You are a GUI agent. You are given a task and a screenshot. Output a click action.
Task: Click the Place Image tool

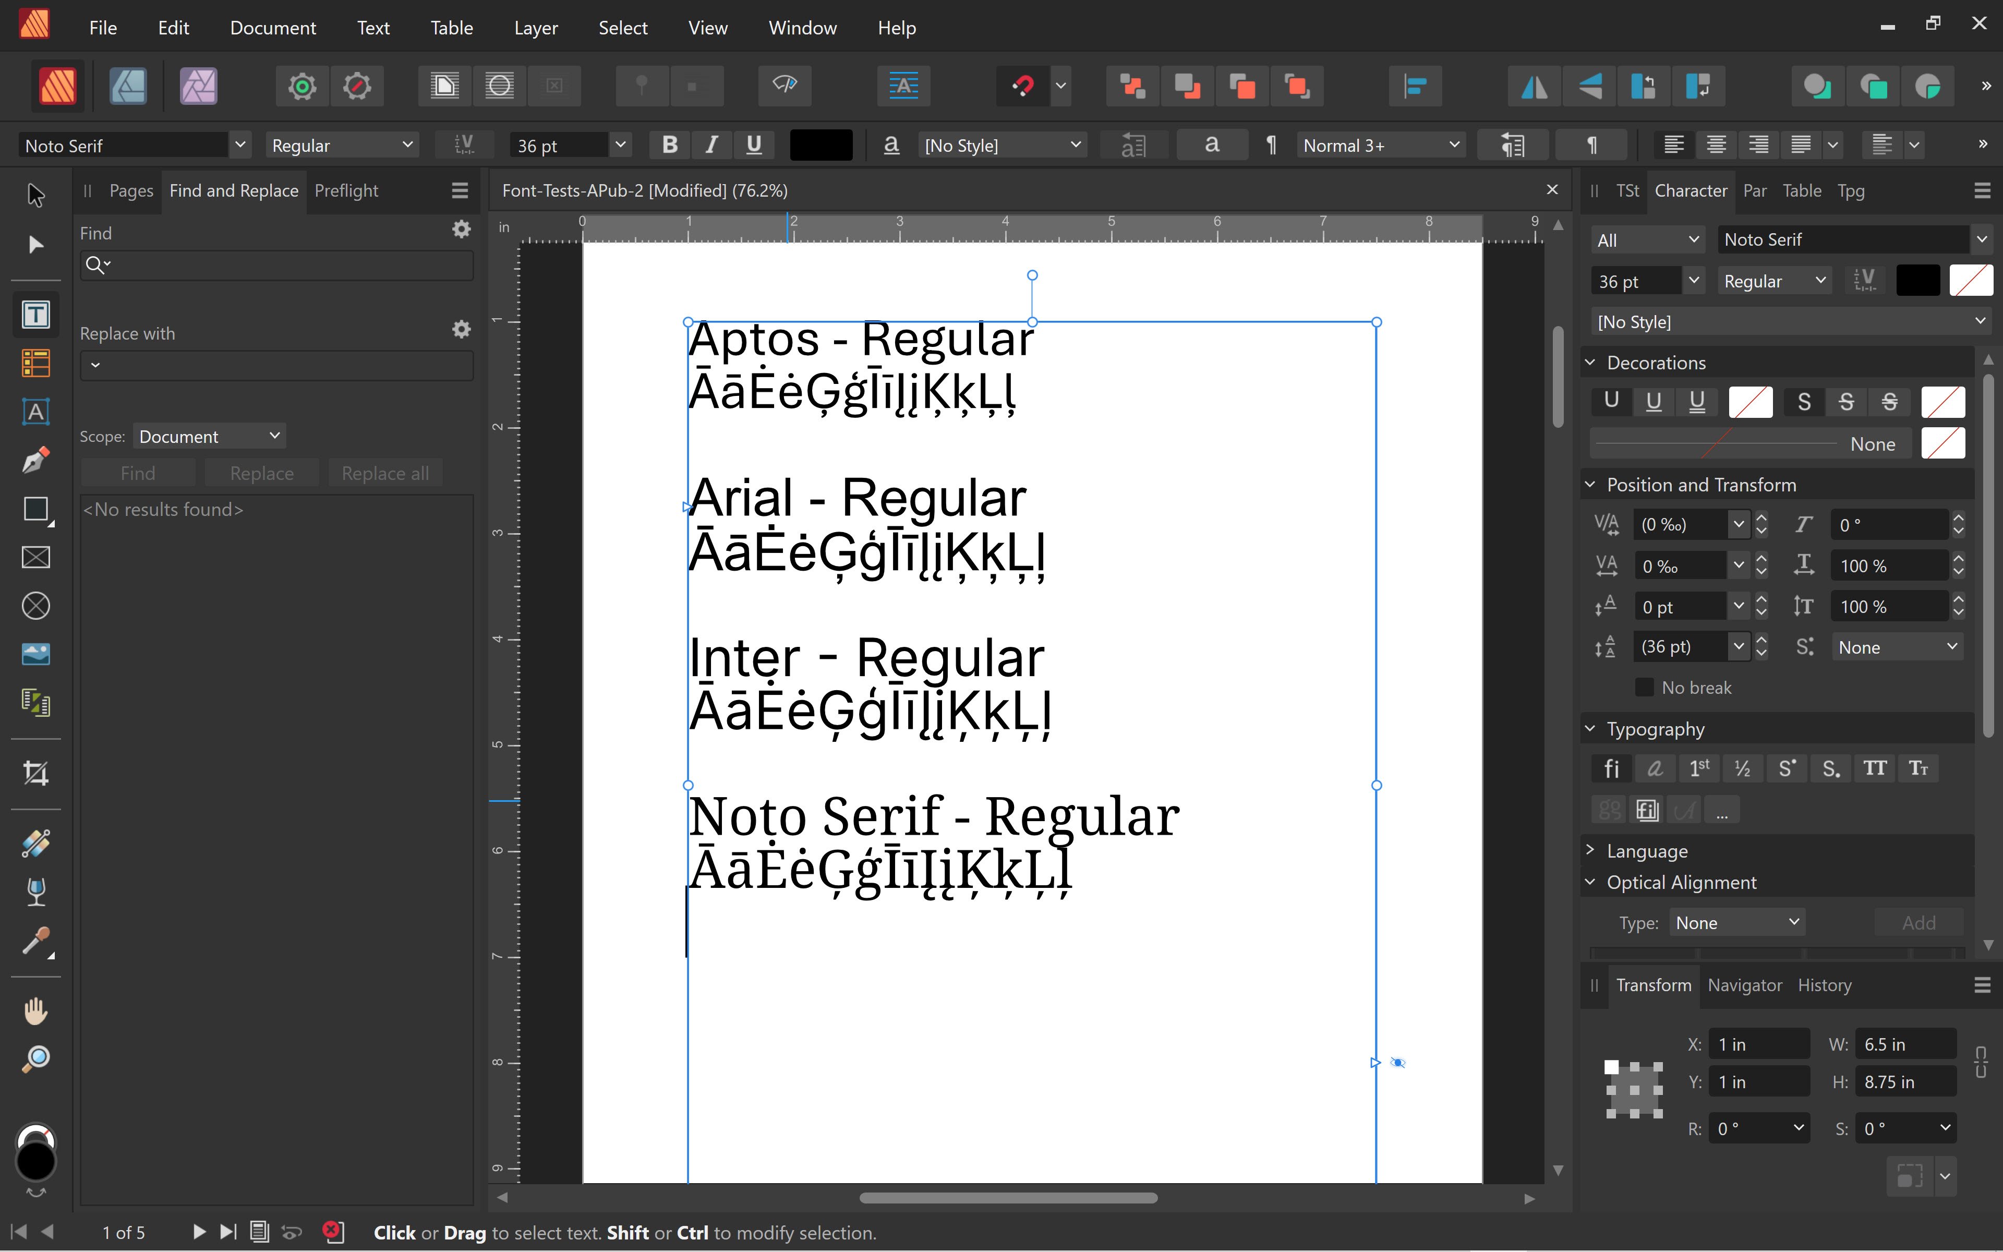click(35, 654)
